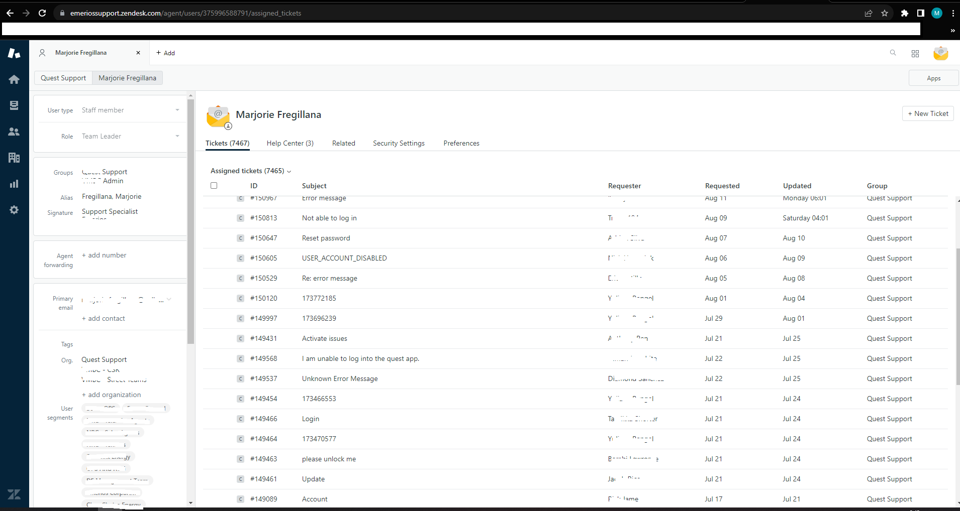
Task: Open Chrome side panel icon
Action: click(x=921, y=13)
